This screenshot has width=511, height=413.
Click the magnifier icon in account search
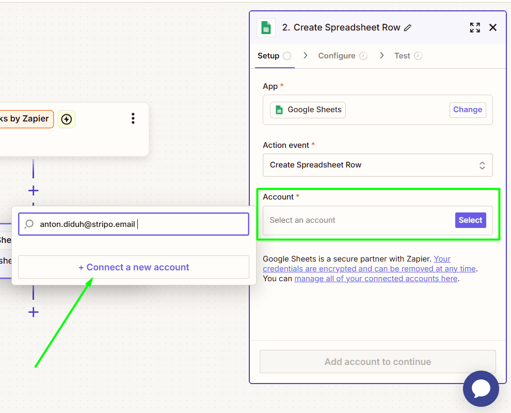(x=29, y=224)
